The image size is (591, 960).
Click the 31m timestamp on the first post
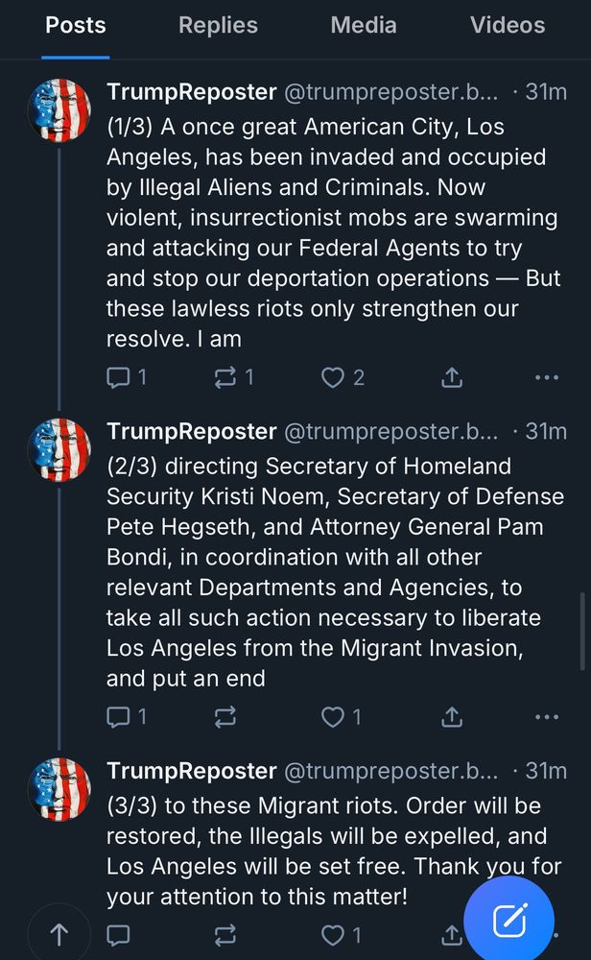(545, 91)
